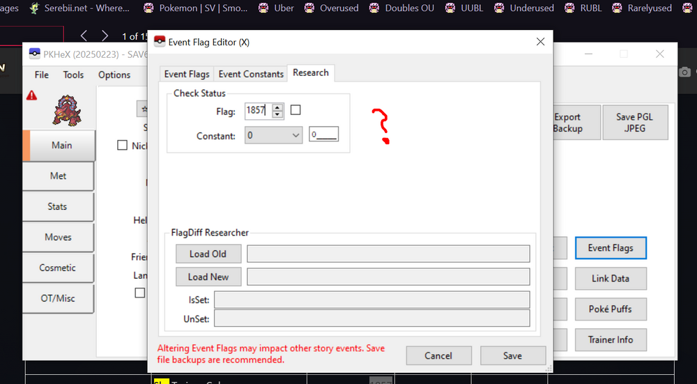Click the Load Old button
This screenshot has height=384, width=697.
pos(208,254)
